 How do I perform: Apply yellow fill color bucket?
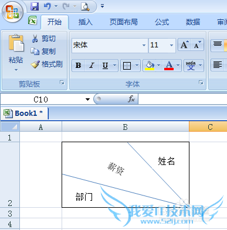(150, 66)
